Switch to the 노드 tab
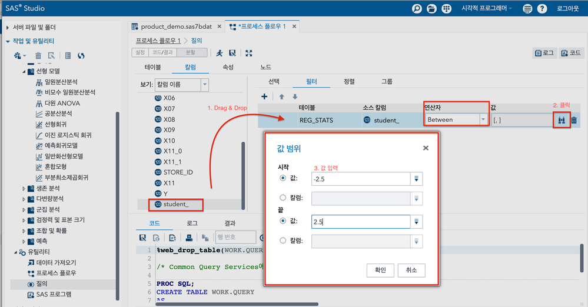This screenshot has width=588, height=307. (x=265, y=67)
